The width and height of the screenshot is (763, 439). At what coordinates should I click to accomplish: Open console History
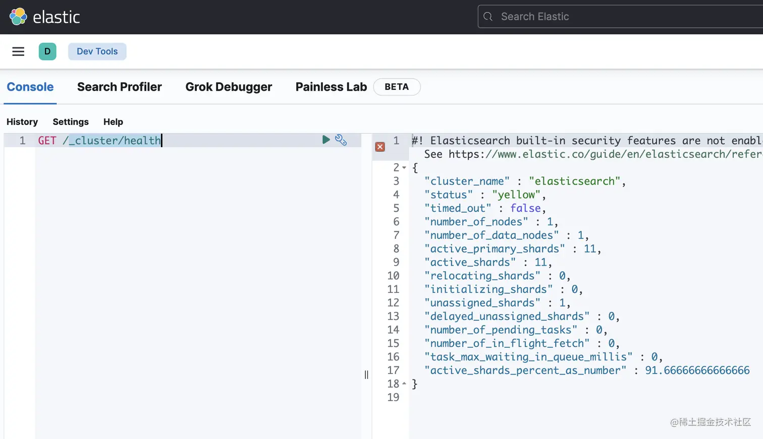(x=22, y=121)
